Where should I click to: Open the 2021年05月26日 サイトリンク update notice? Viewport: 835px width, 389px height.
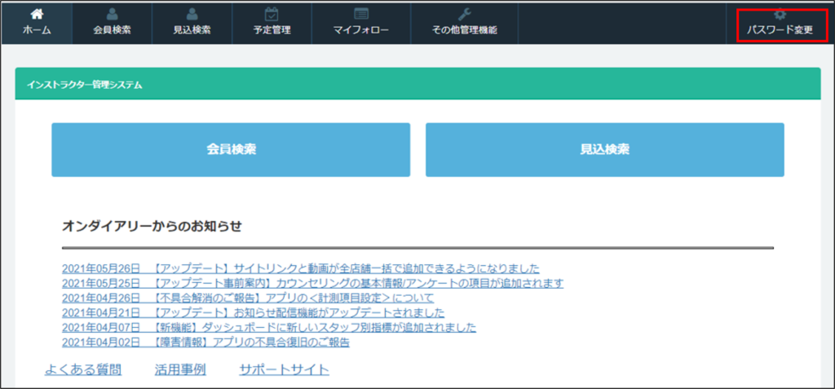pos(300,268)
